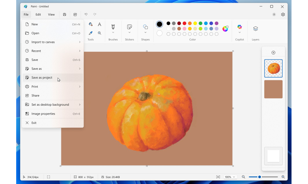This screenshot has width=308, height=184.
Task: Open the zoom percentage dropdown
Action: (x=230, y=177)
